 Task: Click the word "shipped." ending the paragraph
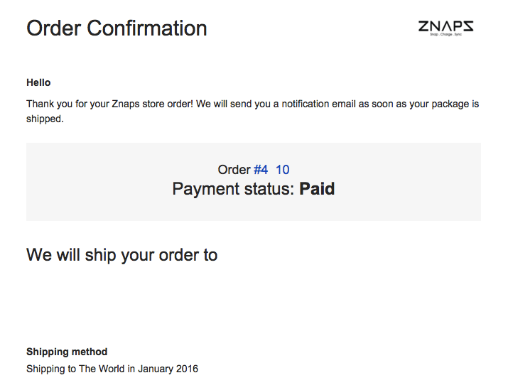tap(45, 119)
